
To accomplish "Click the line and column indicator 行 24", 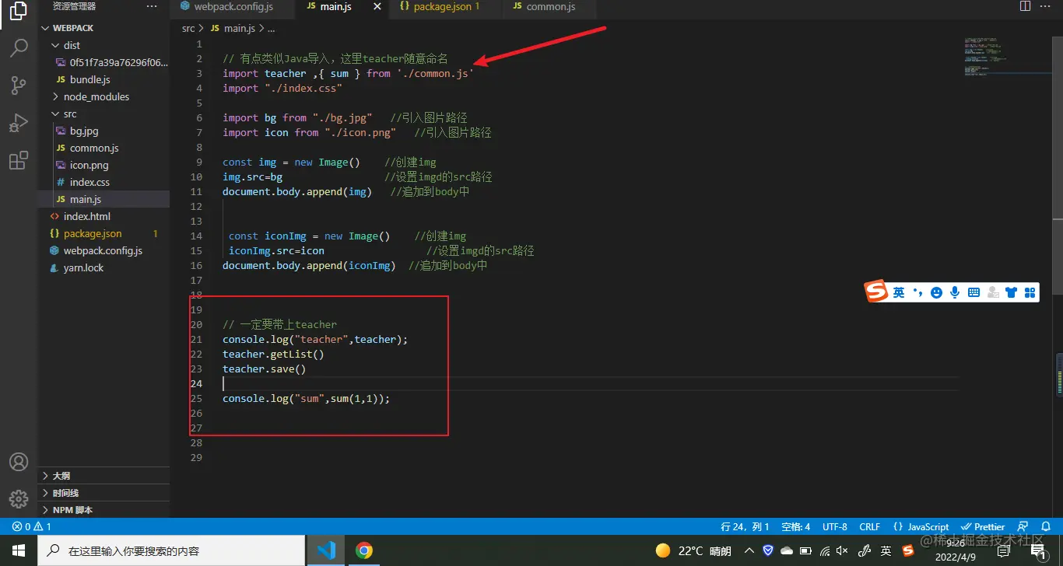I will click(x=745, y=526).
